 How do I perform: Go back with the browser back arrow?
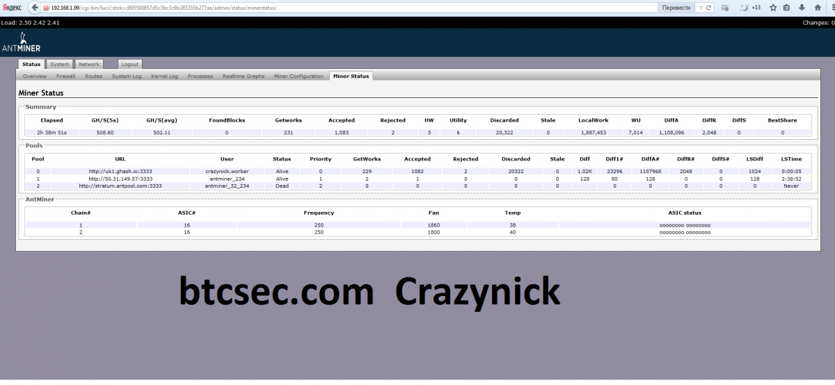[x=33, y=8]
